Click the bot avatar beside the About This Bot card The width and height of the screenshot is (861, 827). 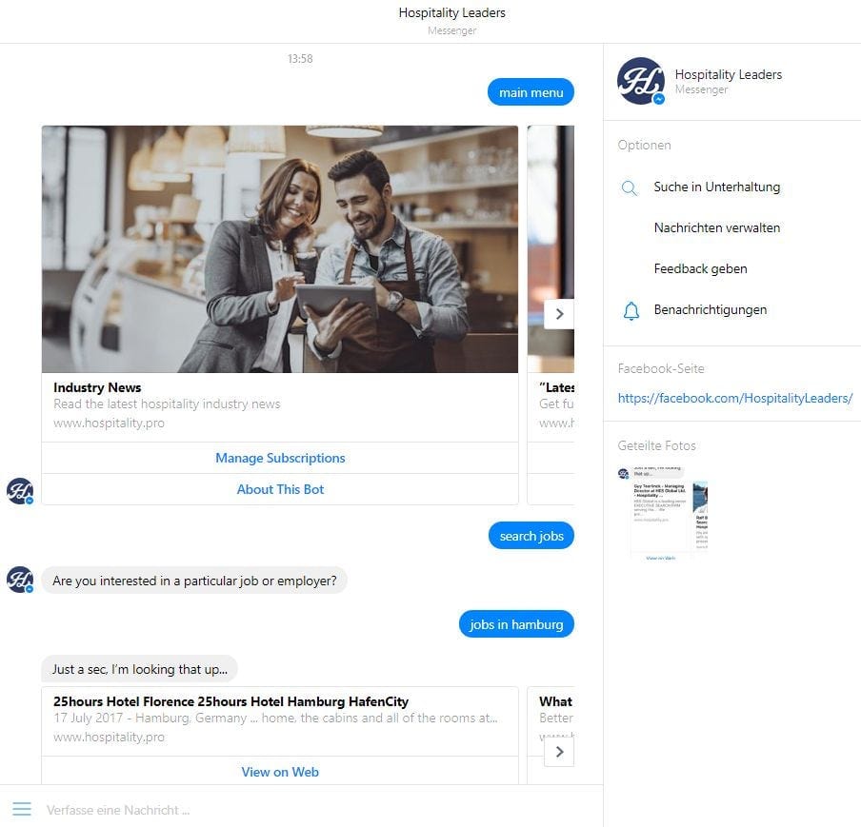coord(20,491)
